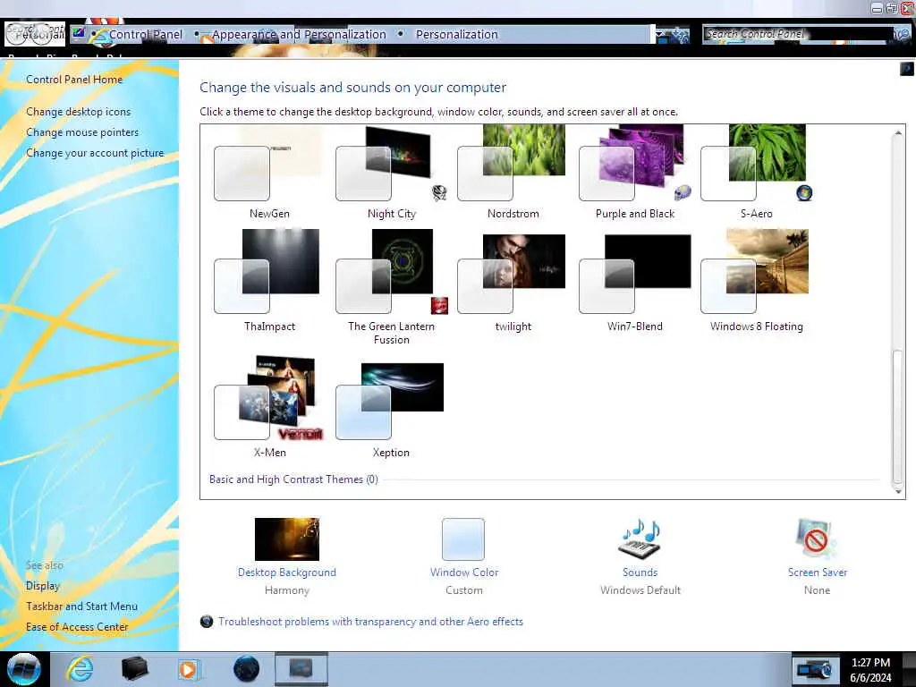This screenshot has height=687, width=916.
Task: Choose the Nordstrom theme
Action: point(513,173)
